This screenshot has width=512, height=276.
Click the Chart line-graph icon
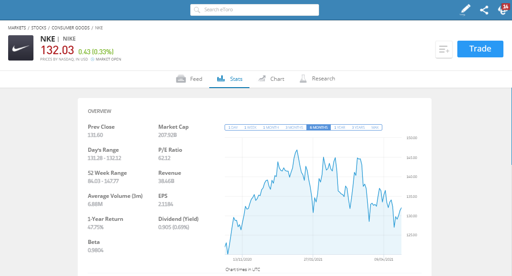point(263,78)
